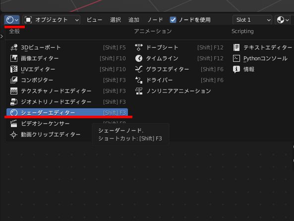Expand the side region arrow on left edge

(x=1, y=37)
